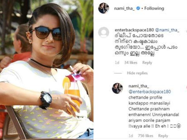View the 756 likes list
Viewport: 187px width, 140px height.
pos(146,136)
